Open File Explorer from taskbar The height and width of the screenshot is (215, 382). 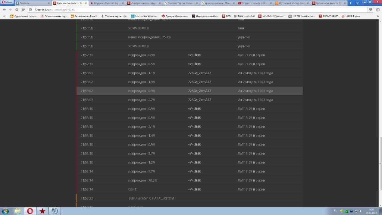coord(18,211)
